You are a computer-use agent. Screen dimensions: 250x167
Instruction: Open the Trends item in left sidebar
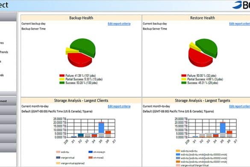(x=4, y=52)
